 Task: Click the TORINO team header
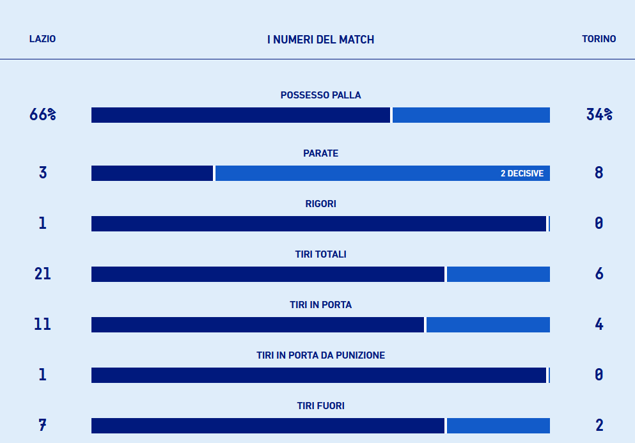(599, 39)
